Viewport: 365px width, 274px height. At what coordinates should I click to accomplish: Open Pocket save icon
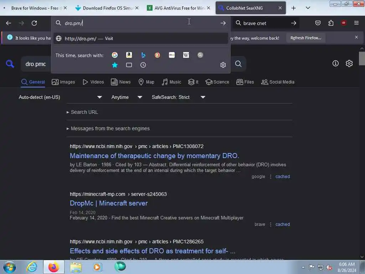[x=318, y=23]
